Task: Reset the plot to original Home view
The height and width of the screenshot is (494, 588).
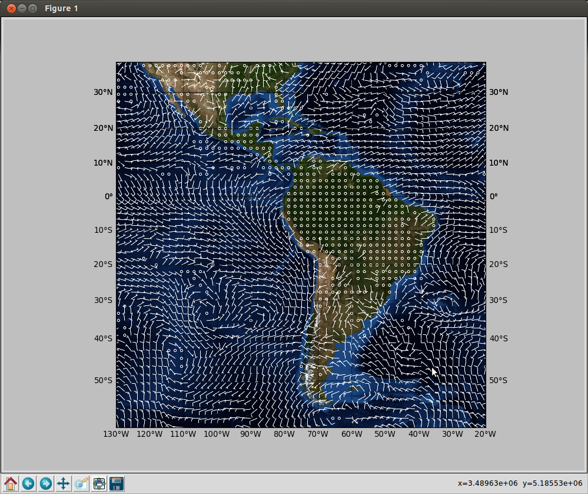Action: [11, 483]
